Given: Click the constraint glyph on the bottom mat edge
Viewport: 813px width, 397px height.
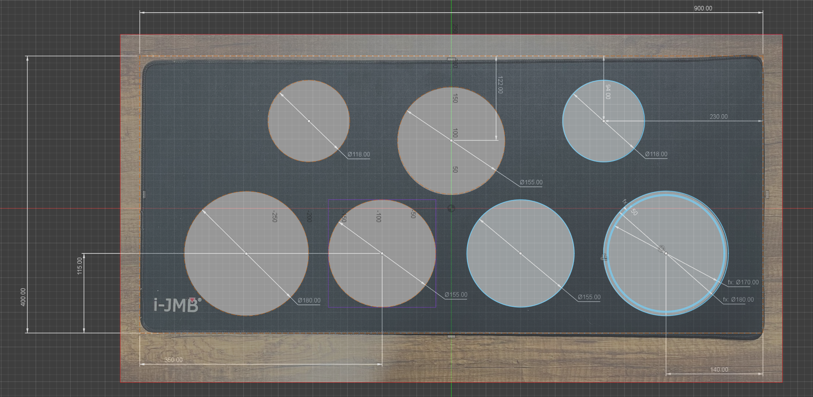Looking at the screenshot, I should [451, 337].
